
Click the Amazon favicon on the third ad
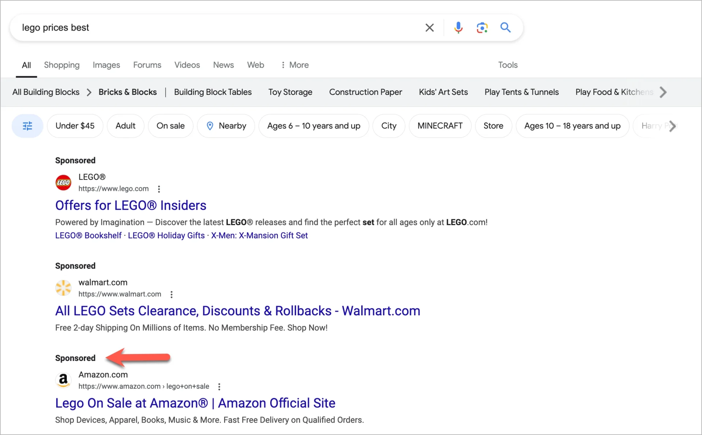tap(63, 380)
